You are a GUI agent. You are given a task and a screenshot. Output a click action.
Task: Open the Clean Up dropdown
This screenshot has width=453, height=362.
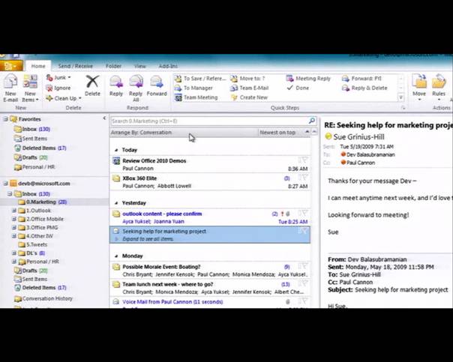click(64, 98)
